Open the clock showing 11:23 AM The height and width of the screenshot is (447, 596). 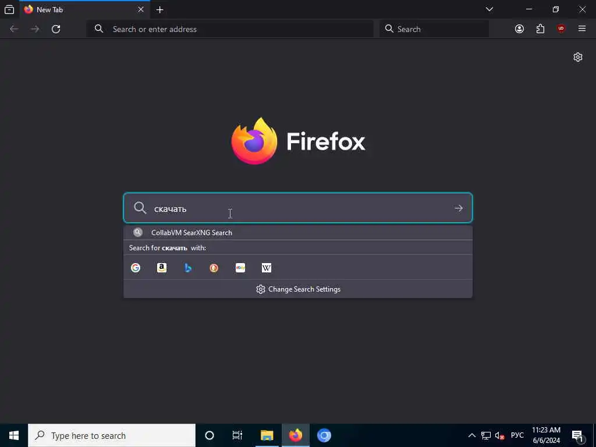pyautogui.click(x=546, y=435)
